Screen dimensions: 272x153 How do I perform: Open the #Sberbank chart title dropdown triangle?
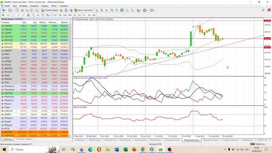pyautogui.click(x=74, y=19)
